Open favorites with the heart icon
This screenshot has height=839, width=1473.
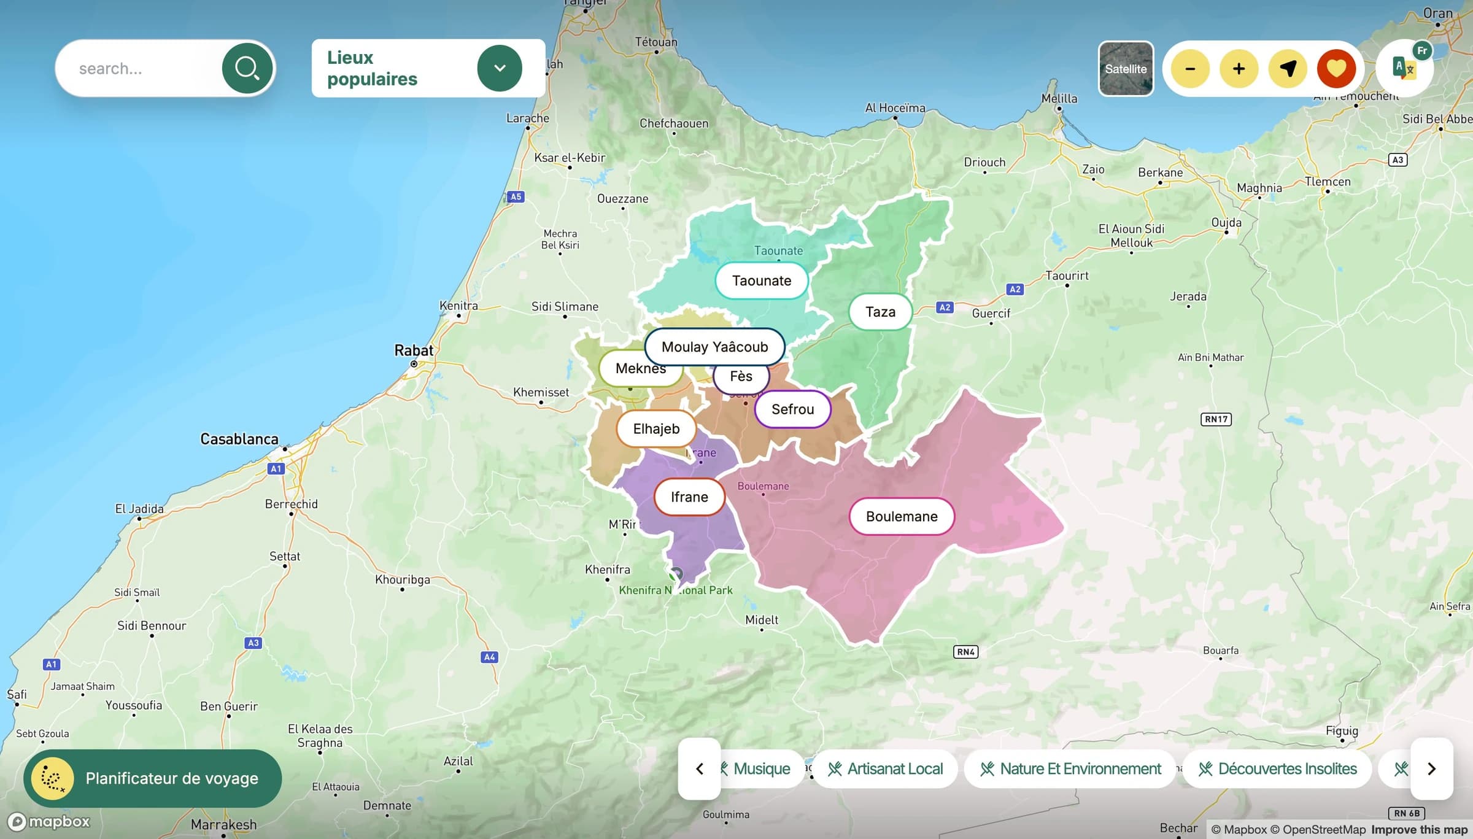(x=1336, y=68)
